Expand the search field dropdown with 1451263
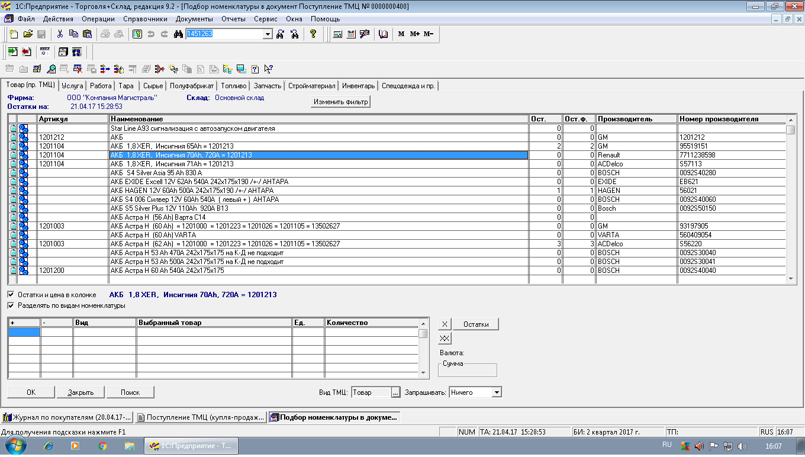This screenshot has height=457, width=805. [x=268, y=34]
